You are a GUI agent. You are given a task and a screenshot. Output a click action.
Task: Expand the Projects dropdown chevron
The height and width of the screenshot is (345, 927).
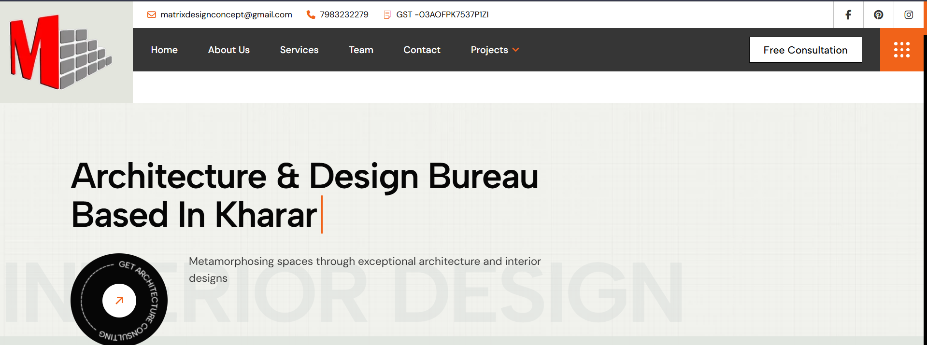[516, 50]
